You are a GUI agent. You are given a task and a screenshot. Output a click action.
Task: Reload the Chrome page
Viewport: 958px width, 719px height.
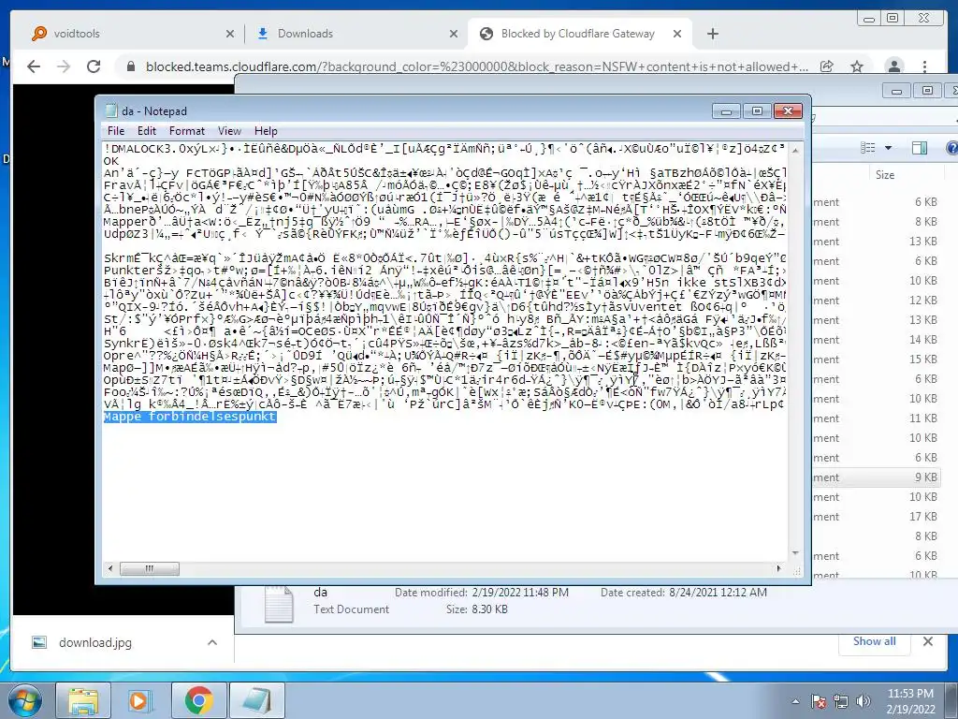tap(94, 66)
